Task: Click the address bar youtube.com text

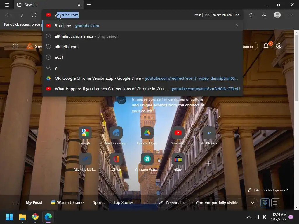Action: 67,15
